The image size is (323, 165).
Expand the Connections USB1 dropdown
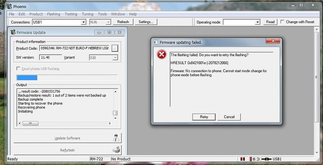pyautogui.click(x=83, y=22)
